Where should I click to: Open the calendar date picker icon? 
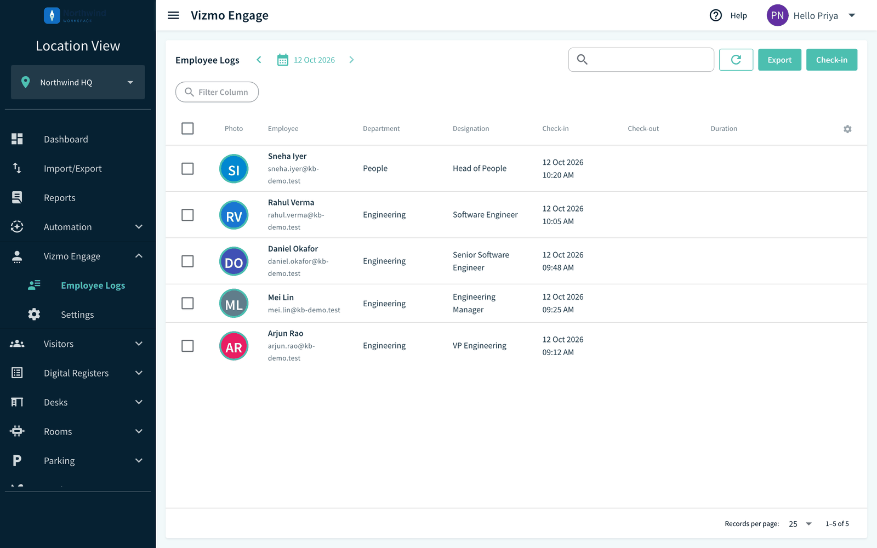pyautogui.click(x=283, y=60)
